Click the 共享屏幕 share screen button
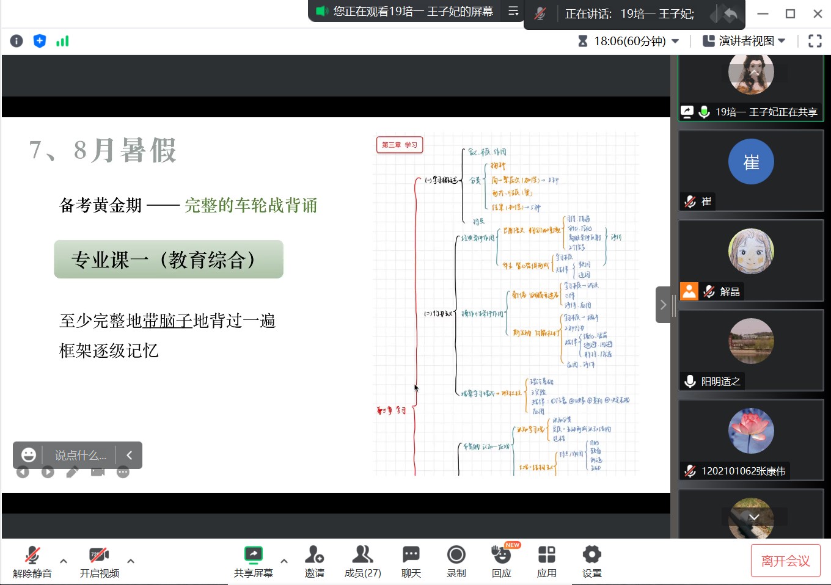Screen dimensions: 831x585 [x=253, y=562]
